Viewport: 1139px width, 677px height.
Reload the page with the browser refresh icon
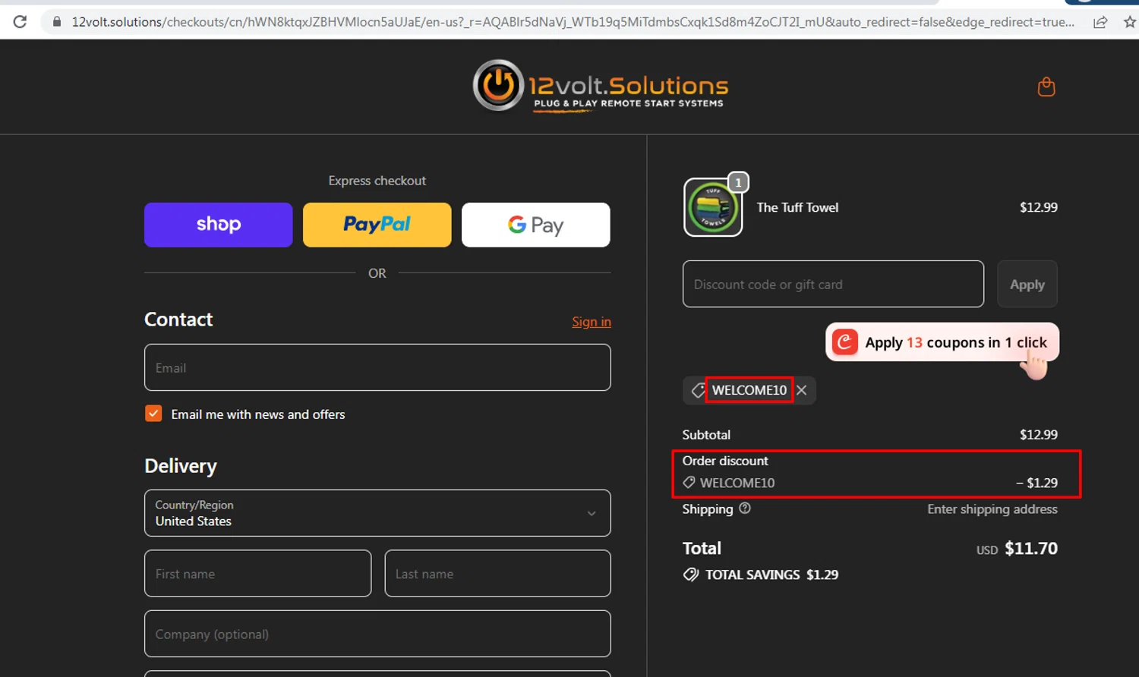point(20,22)
